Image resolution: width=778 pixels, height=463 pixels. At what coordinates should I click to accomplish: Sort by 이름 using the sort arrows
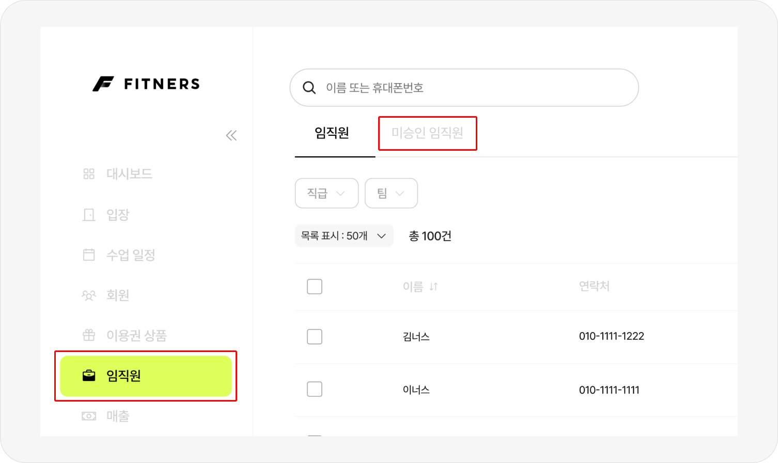433,286
